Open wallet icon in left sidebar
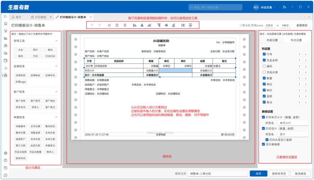This screenshot has height=180, width=314. click(x=6, y=60)
